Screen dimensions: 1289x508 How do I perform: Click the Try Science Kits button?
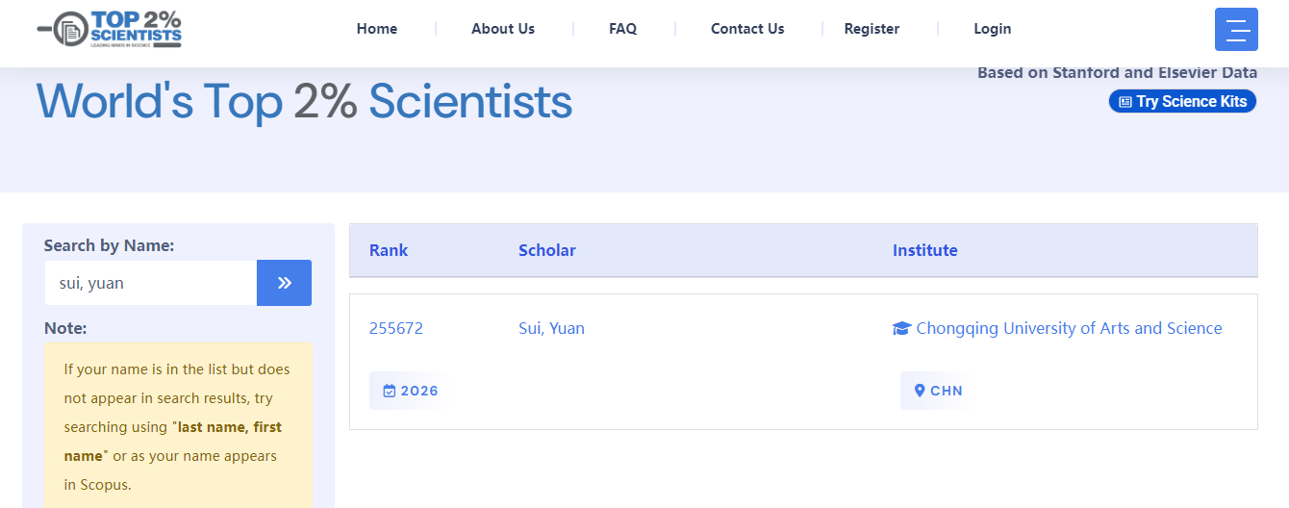point(1182,101)
